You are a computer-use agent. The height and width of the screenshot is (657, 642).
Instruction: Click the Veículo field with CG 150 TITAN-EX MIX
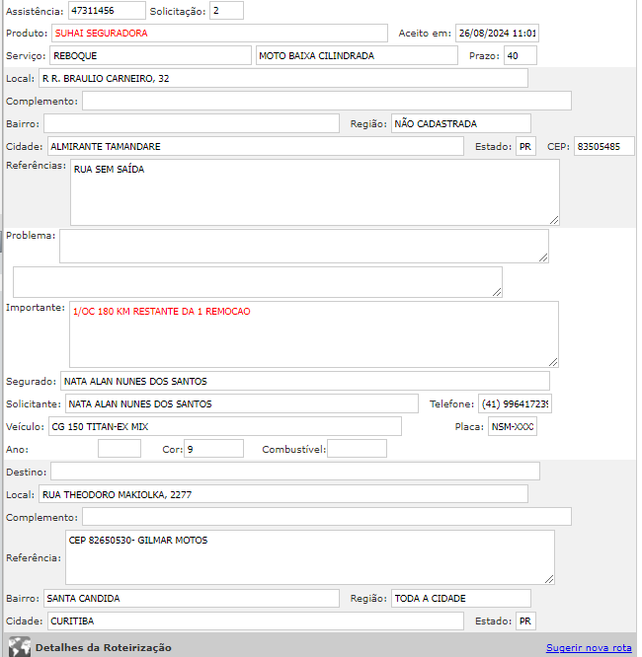tap(224, 426)
